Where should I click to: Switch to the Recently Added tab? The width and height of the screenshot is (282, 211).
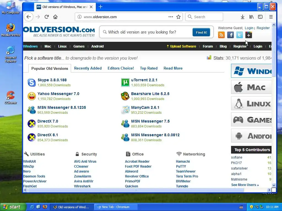88,68
